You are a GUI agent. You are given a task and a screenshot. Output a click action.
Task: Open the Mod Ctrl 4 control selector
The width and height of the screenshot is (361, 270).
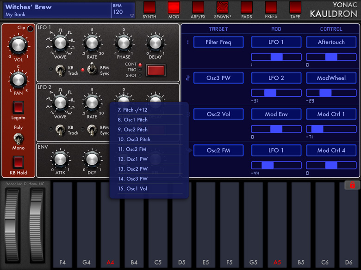[x=331, y=150]
